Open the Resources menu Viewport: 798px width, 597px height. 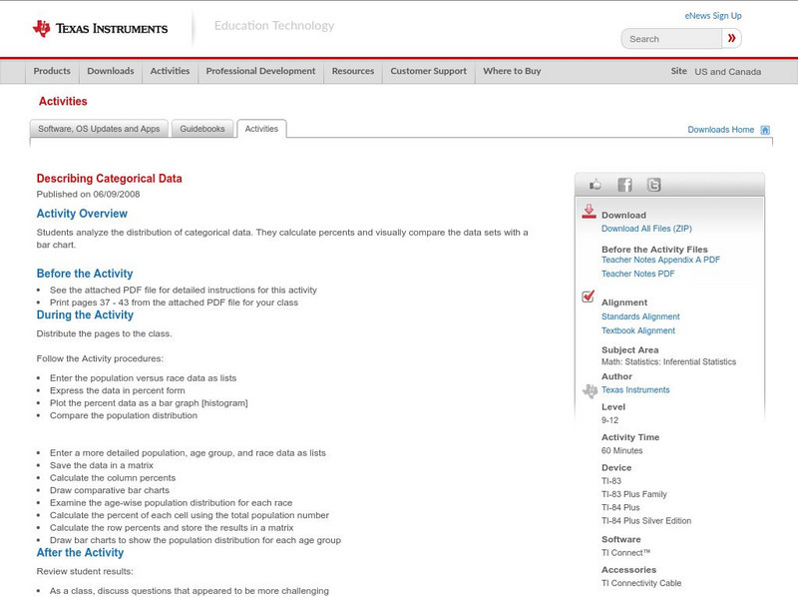tap(353, 71)
